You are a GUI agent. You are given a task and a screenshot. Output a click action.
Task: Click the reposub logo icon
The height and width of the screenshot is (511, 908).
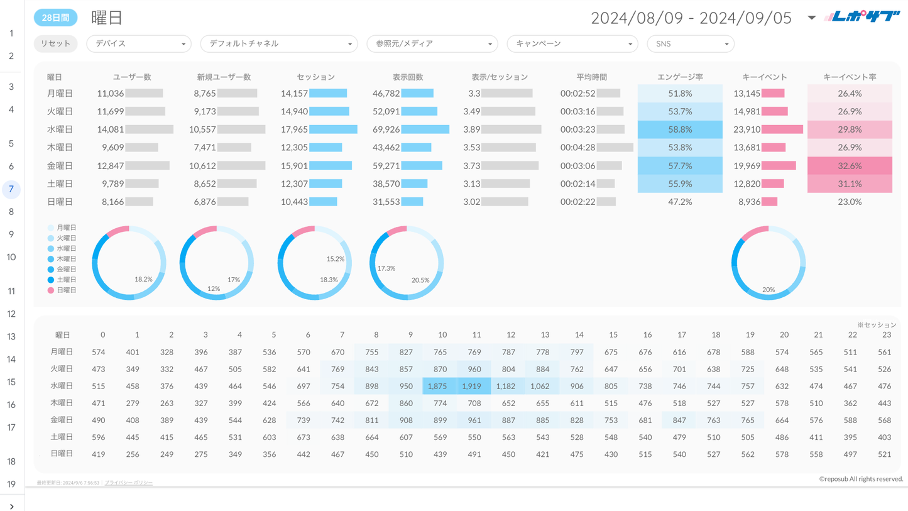(x=862, y=17)
